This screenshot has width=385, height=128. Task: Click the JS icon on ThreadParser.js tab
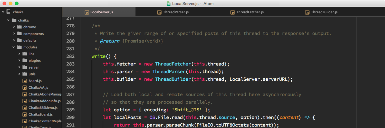point(159,12)
